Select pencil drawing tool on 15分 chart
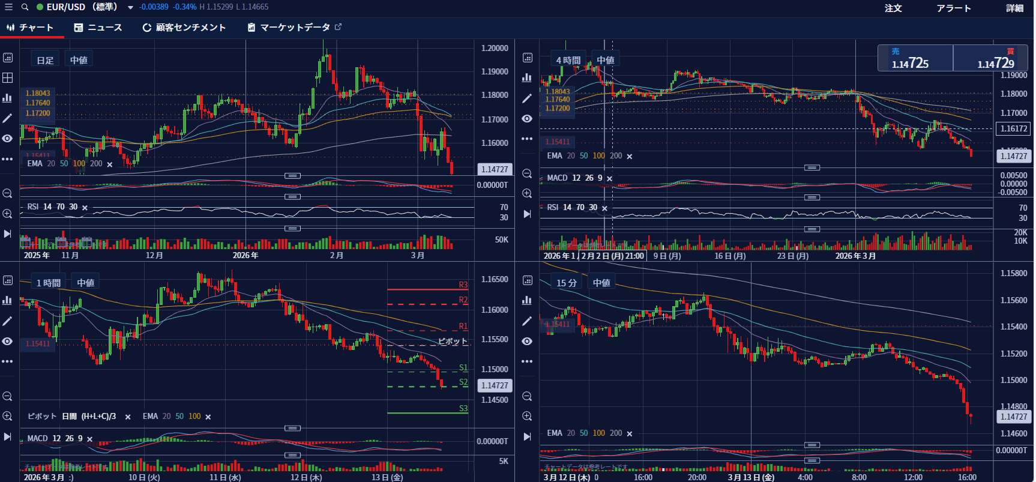Viewport: 1036px width, 482px height. click(527, 321)
